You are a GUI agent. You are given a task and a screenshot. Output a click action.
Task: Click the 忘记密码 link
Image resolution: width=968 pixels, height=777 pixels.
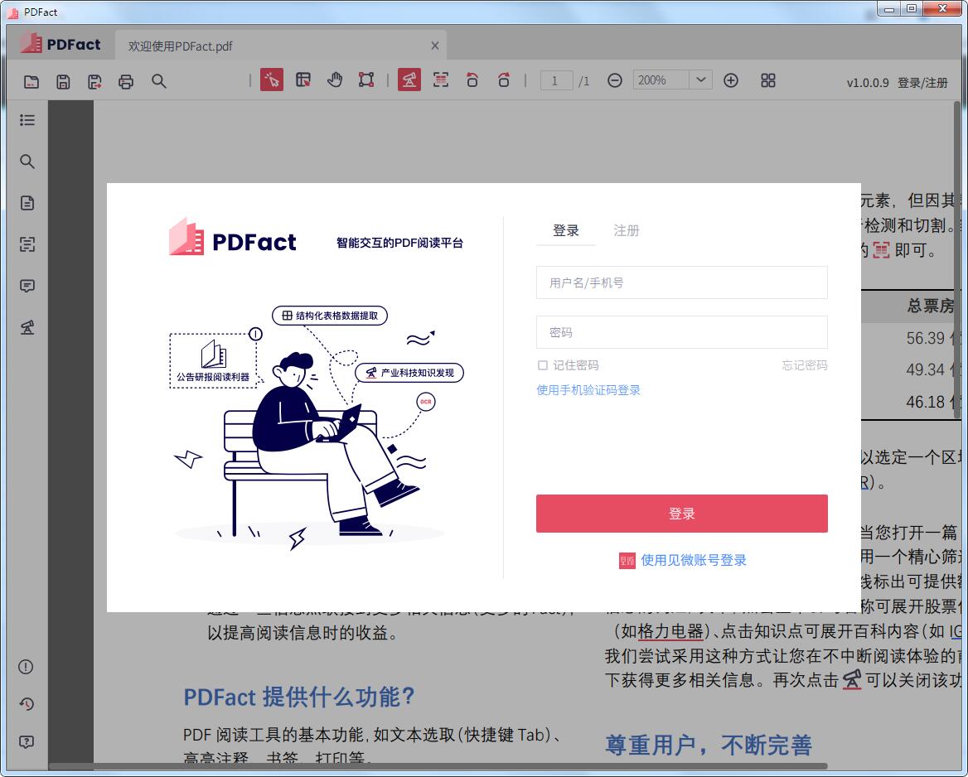[x=805, y=365]
